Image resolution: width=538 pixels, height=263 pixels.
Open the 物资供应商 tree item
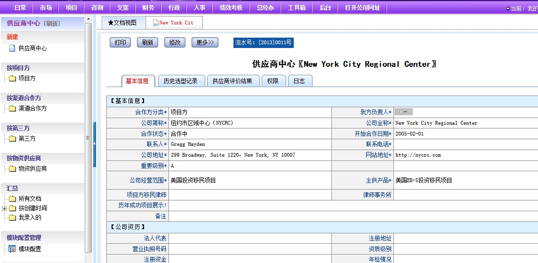point(32,169)
